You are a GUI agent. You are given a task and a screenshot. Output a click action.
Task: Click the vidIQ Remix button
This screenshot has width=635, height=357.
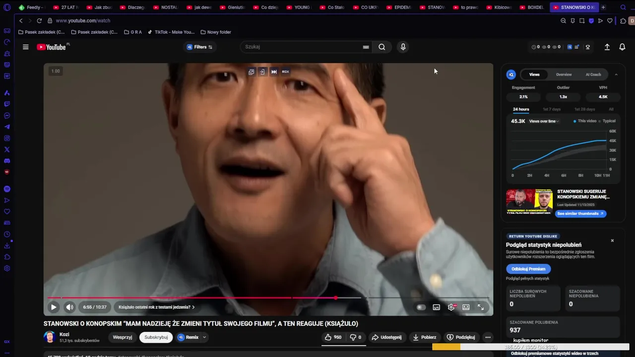pyautogui.click(x=189, y=337)
